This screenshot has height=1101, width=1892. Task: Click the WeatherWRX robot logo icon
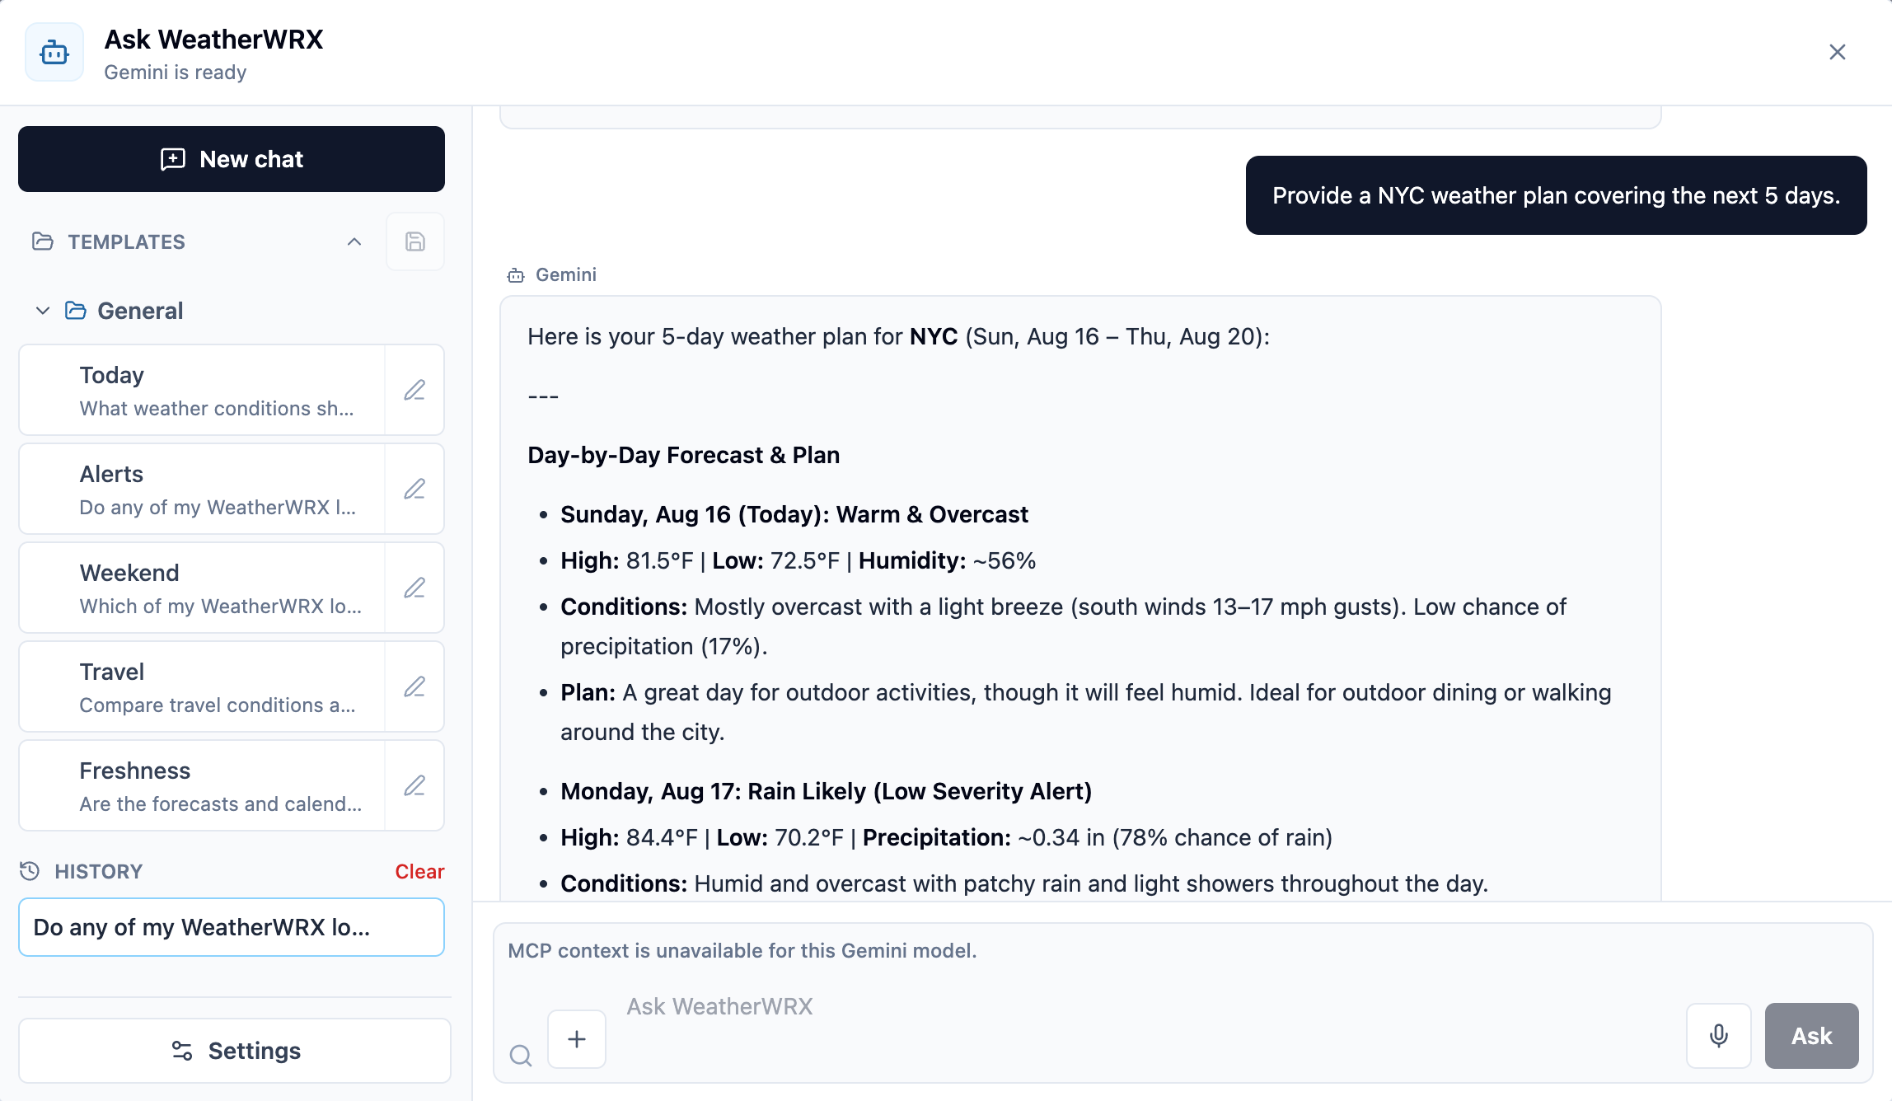point(54,53)
